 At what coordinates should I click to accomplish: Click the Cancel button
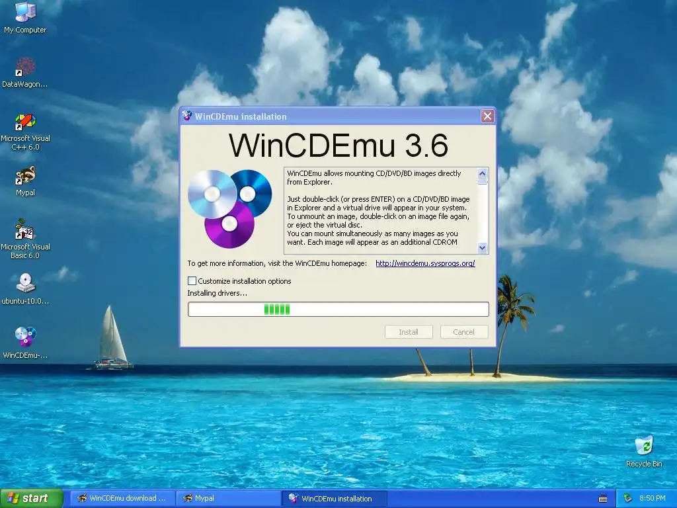[463, 332]
